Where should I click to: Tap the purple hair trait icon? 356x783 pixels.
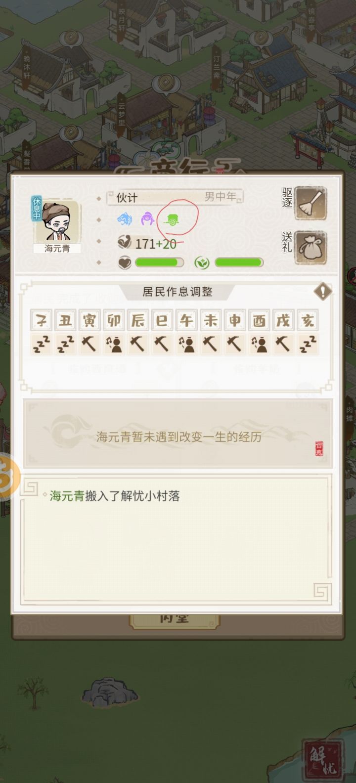click(x=147, y=218)
